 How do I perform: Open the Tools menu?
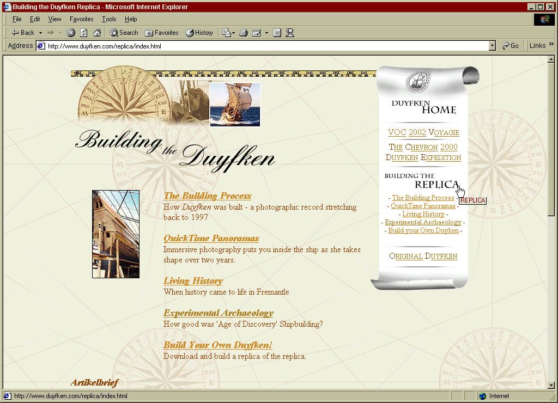pyautogui.click(x=109, y=19)
